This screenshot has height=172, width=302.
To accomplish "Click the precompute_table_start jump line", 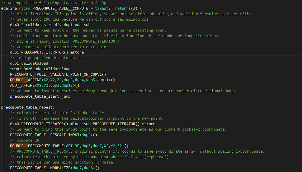I will pyautogui.click(x=40, y=96).
